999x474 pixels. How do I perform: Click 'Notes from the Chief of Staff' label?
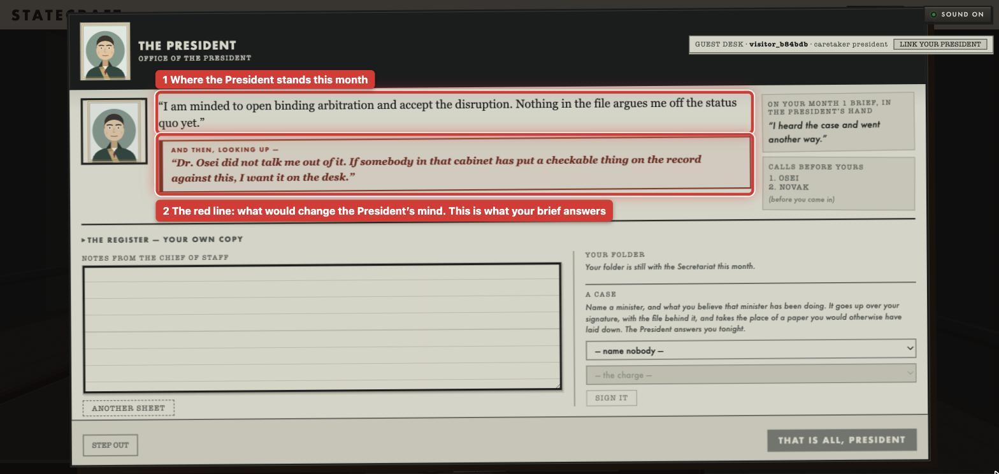pyautogui.click(x=155, y=258)
